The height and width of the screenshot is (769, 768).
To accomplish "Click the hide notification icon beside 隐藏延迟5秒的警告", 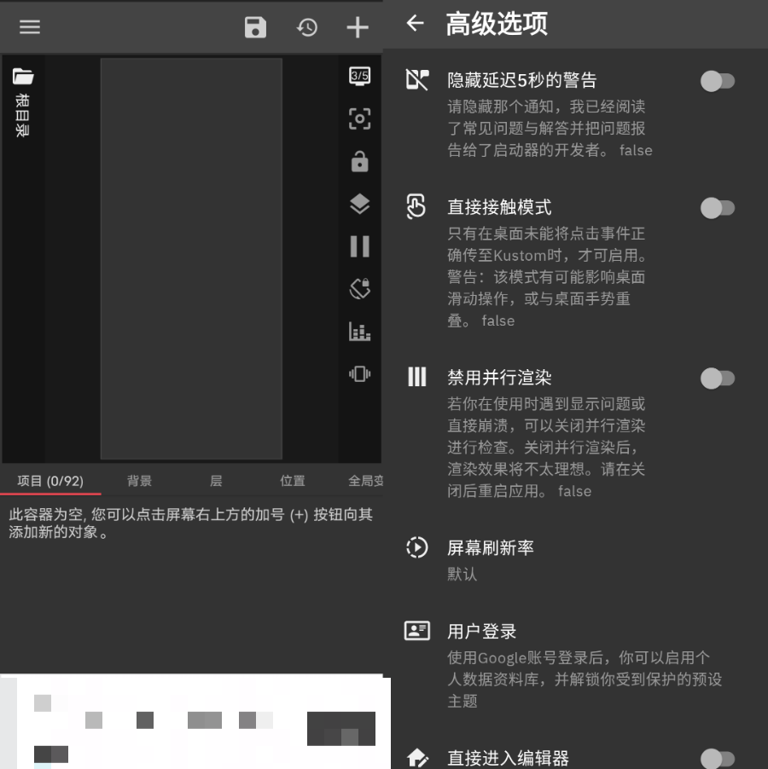I will coord(417,79).
